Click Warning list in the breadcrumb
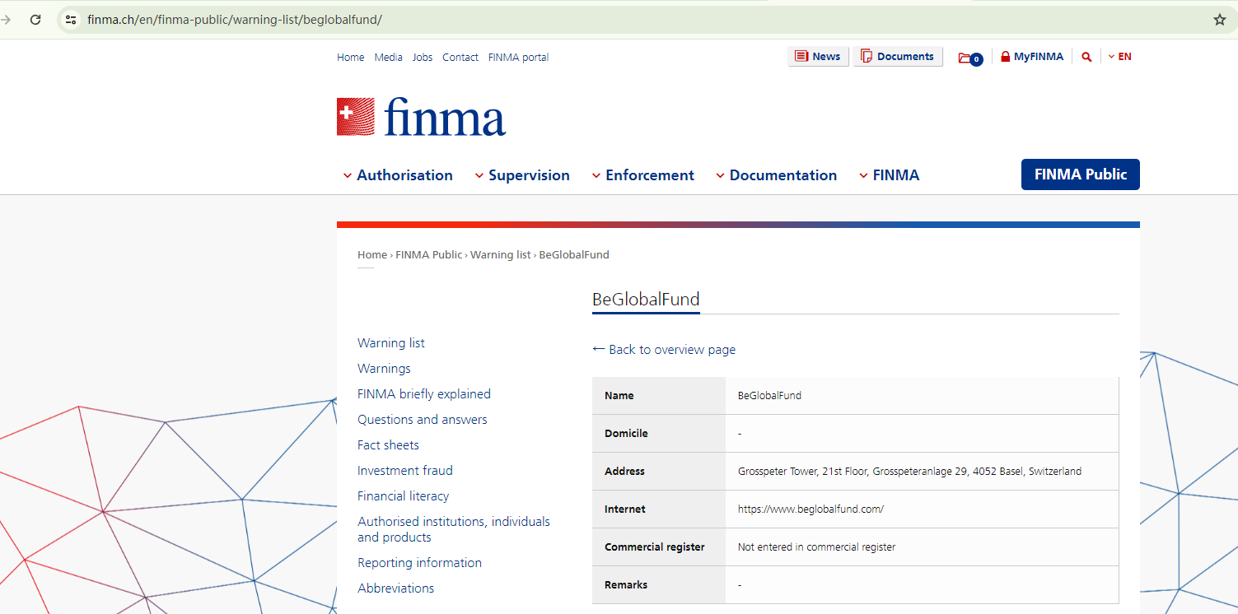This screenshot has height=614, width=1238. click(x=500, y=255)
